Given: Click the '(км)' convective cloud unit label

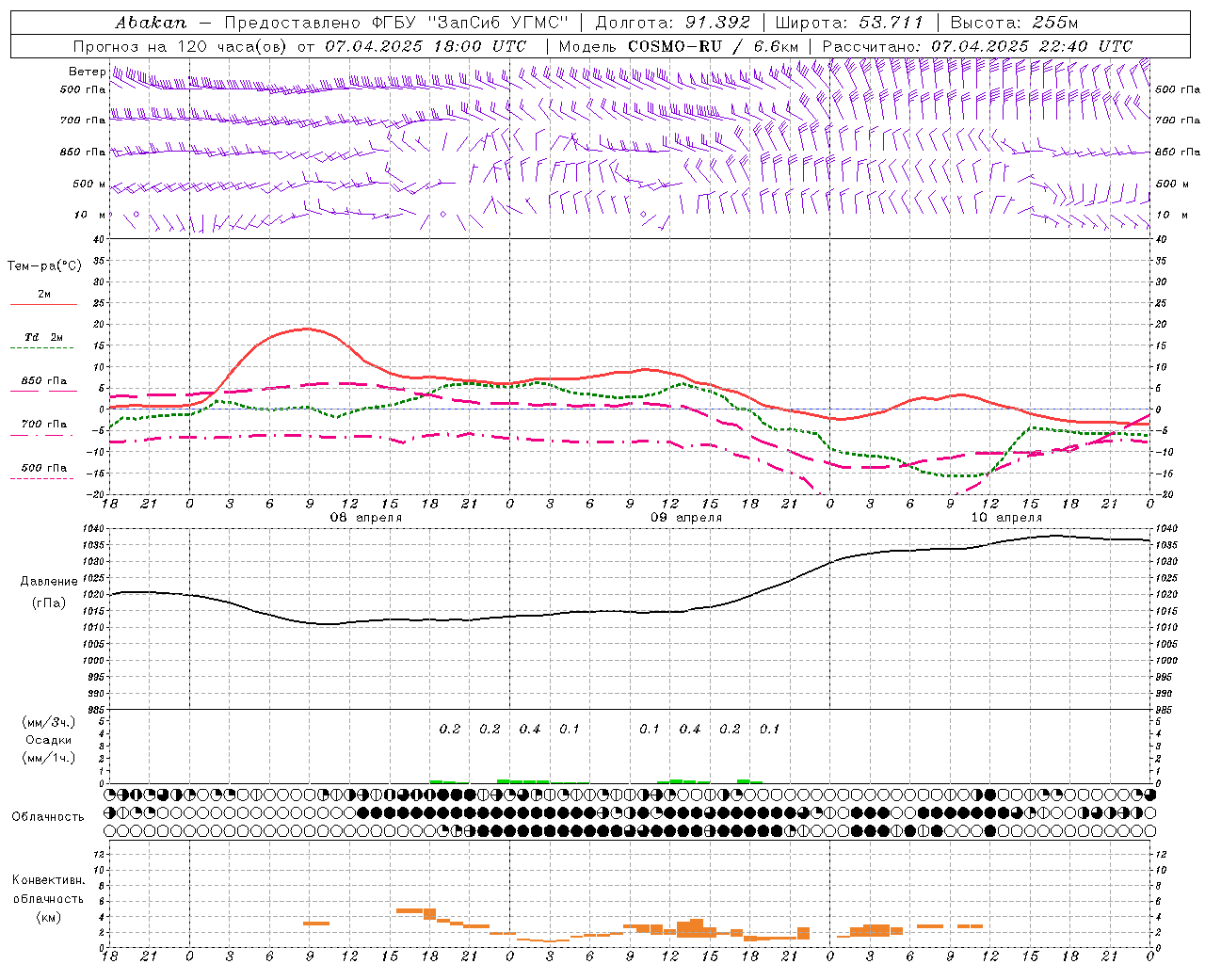Looking at the screenshot, I should point(48,917).
